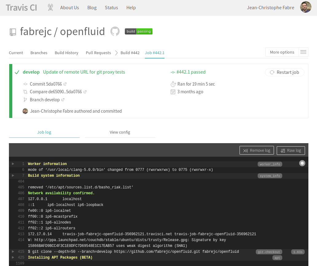Expand the Installing APT Packages fold
The width and height of the screenshot is (317, 266).
point(13,257)
